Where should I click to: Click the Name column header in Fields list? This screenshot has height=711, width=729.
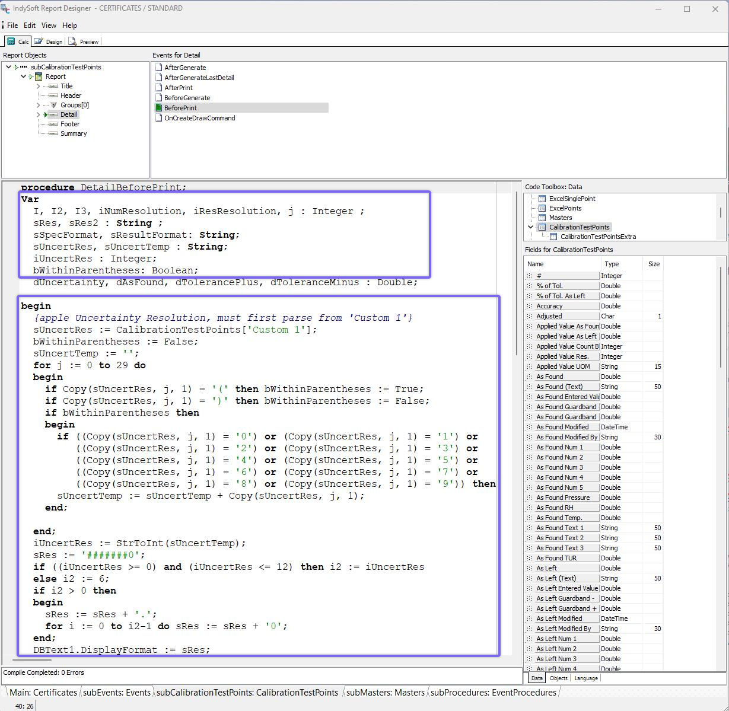(x=536, y=264)
